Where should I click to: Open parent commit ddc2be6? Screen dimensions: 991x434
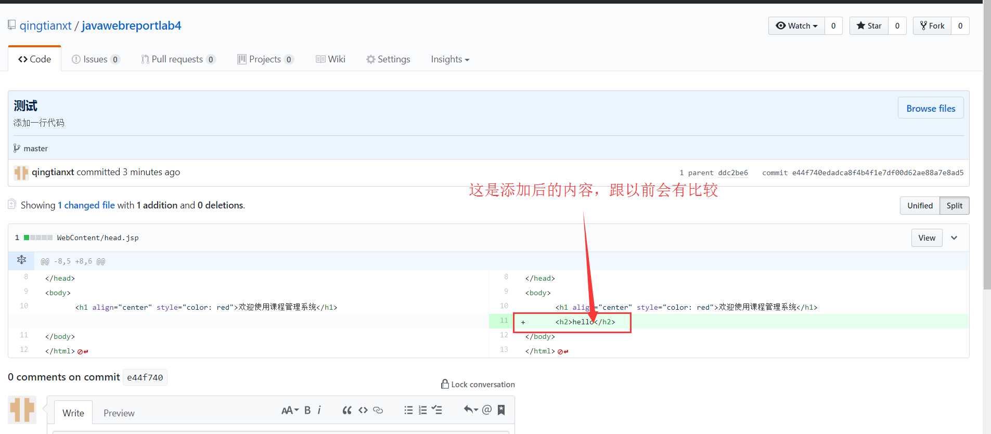(733, 173)
